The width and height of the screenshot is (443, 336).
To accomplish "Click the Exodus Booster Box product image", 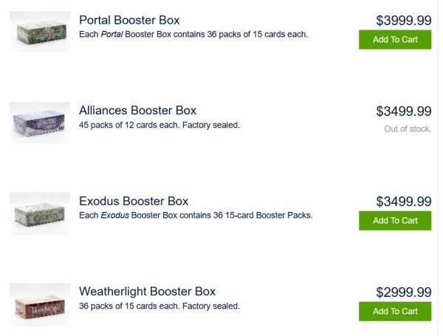I will [x=40, y=213].
